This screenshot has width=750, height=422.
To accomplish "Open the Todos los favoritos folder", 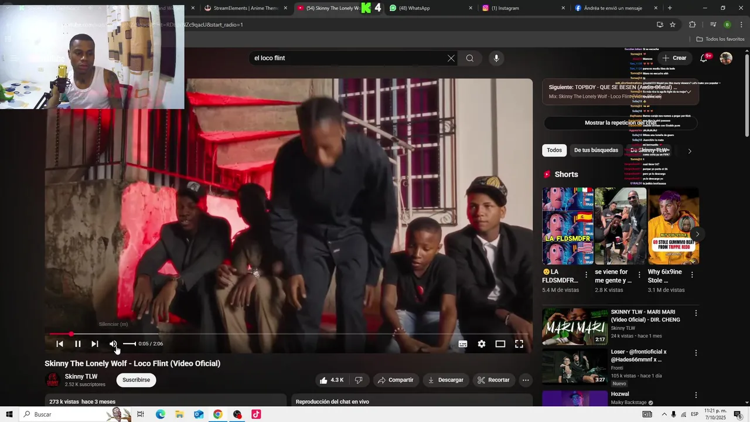I will pyautogui.click(x=721, y=39).
